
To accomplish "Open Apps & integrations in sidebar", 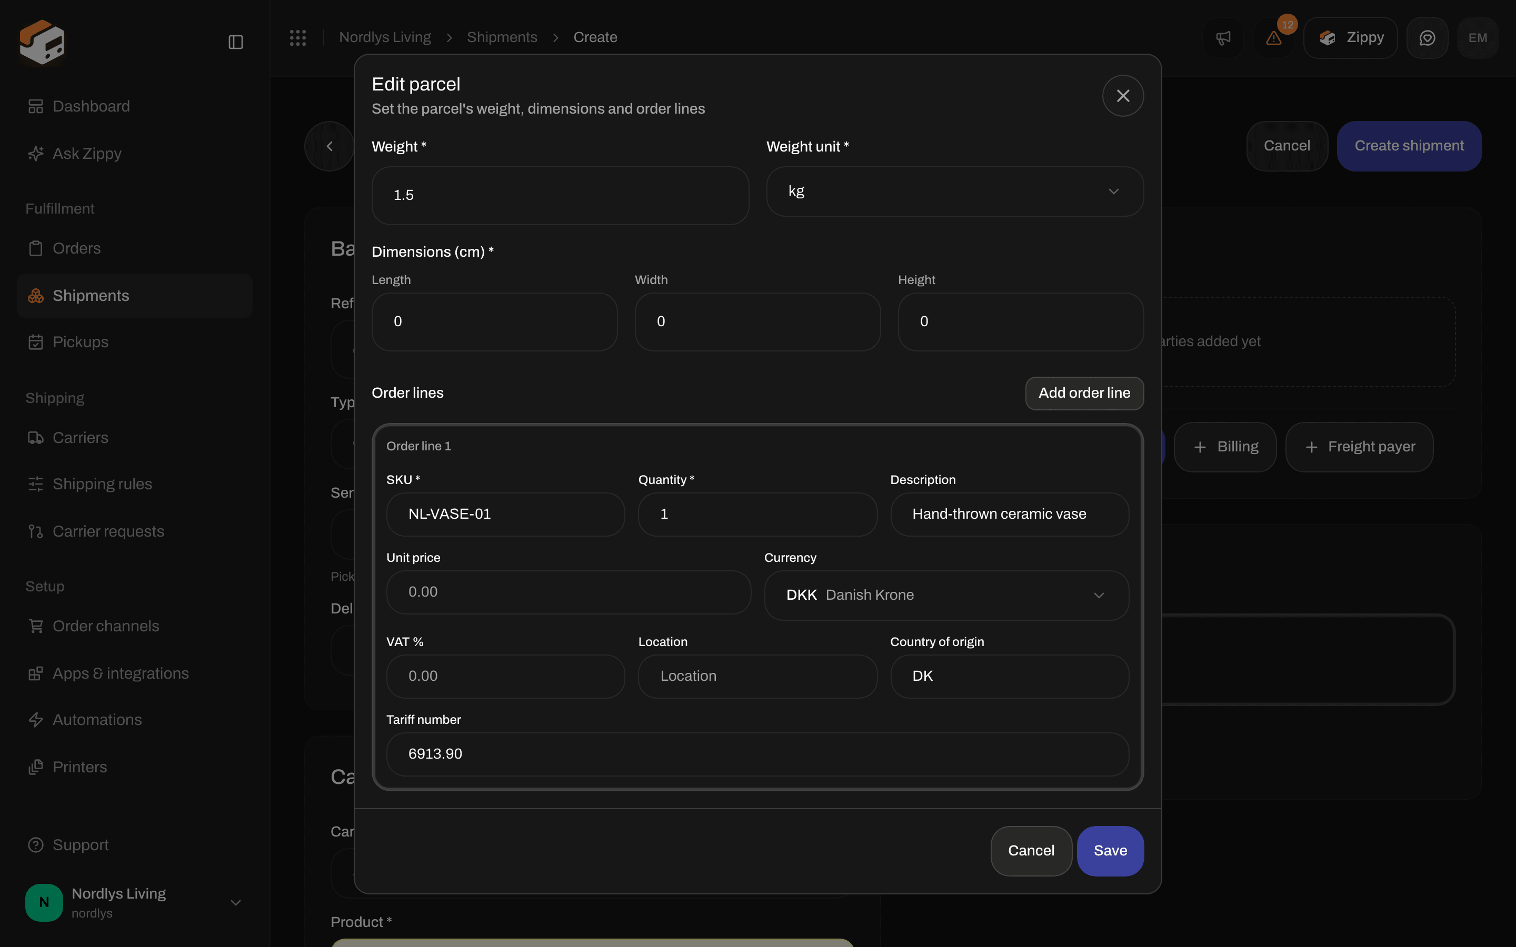I will (135, 673).
